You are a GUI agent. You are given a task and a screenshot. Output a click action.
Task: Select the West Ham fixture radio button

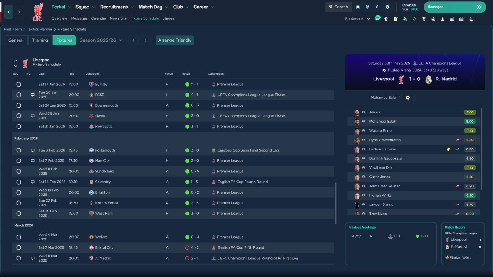(x=18, y=214)
